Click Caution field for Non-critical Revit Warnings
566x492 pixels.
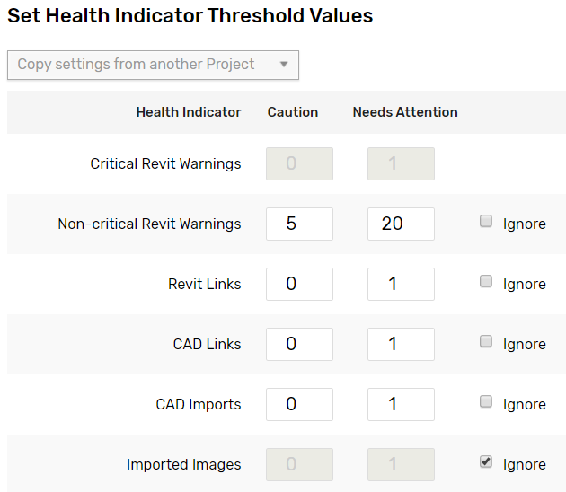point(299,224)
